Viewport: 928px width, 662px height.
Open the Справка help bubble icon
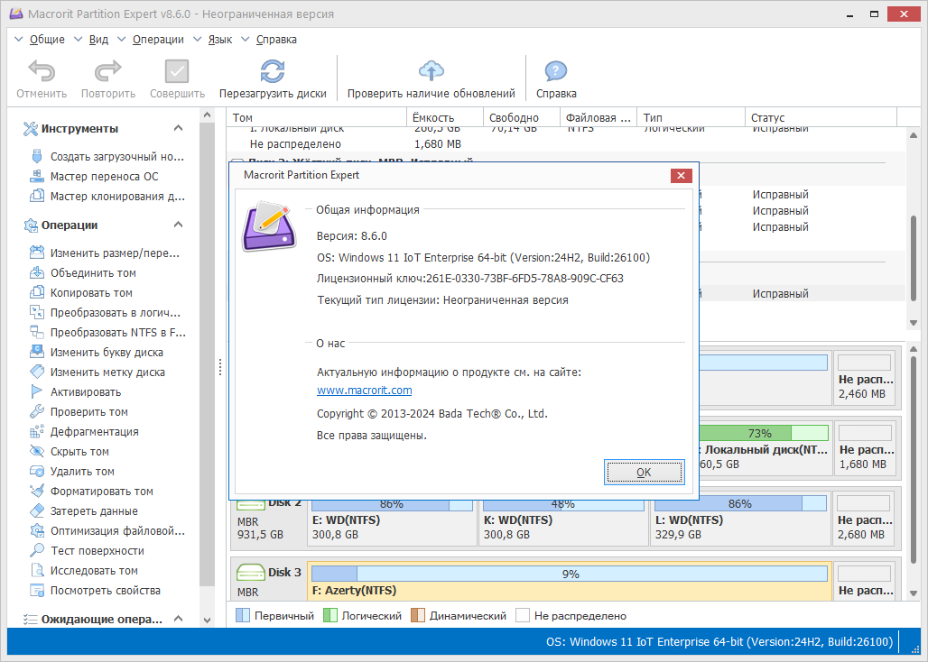[556, 71]
